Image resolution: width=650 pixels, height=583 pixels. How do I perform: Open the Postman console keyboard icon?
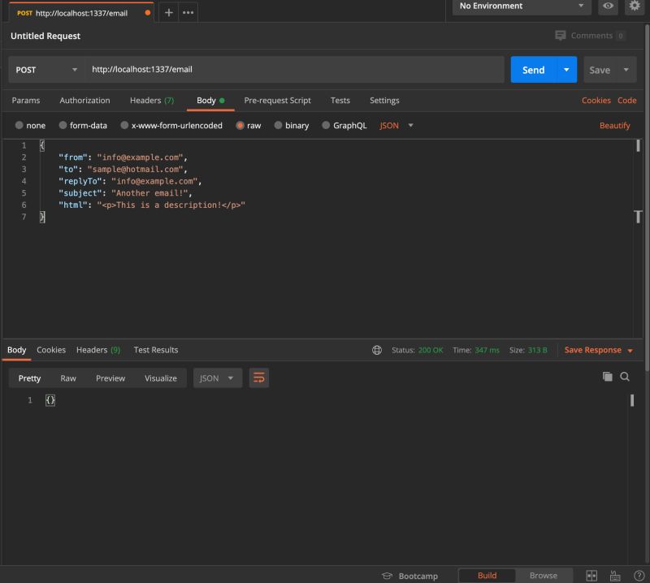click(614, 576)
